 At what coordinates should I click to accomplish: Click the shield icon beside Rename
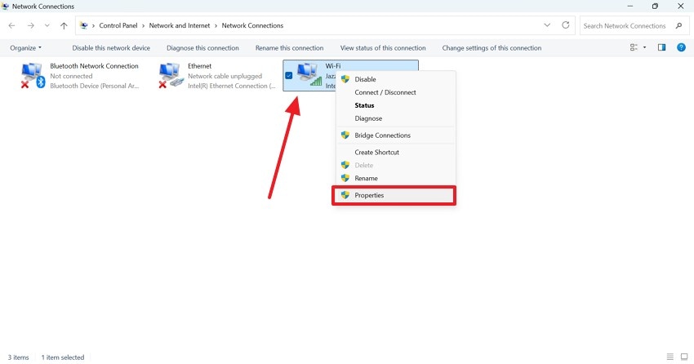tap(345, 178)
